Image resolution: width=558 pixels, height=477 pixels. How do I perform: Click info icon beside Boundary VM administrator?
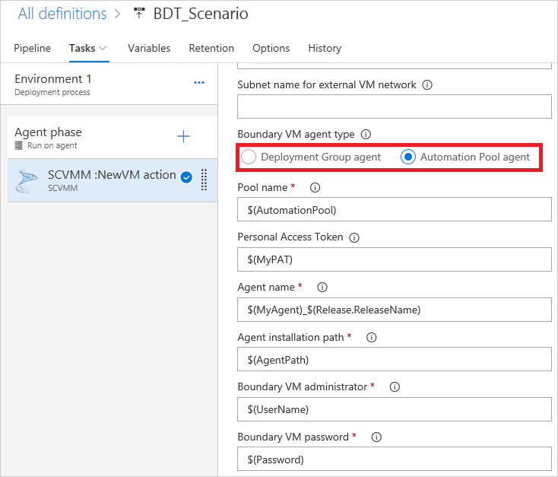tap(395, 387)
